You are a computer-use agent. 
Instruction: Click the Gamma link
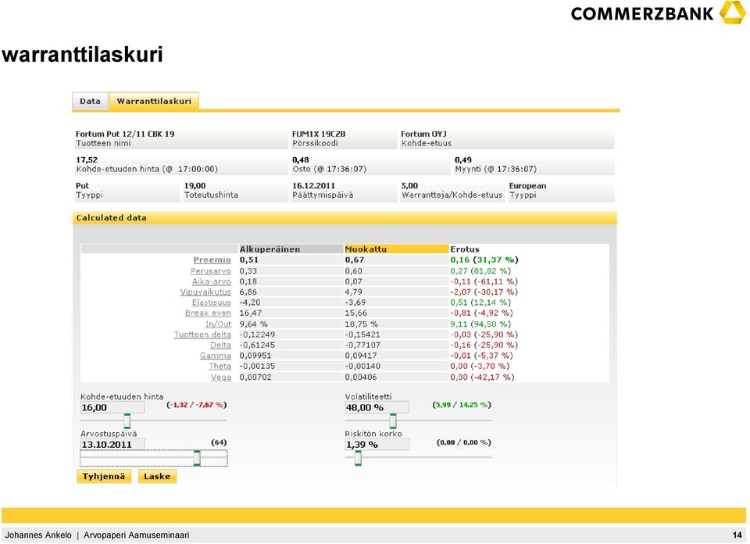coord(216,356)
